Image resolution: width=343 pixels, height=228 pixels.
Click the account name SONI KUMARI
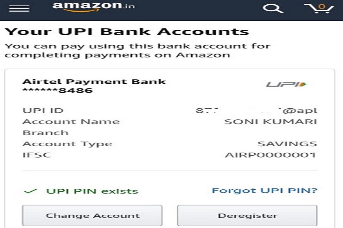(270, 122)
